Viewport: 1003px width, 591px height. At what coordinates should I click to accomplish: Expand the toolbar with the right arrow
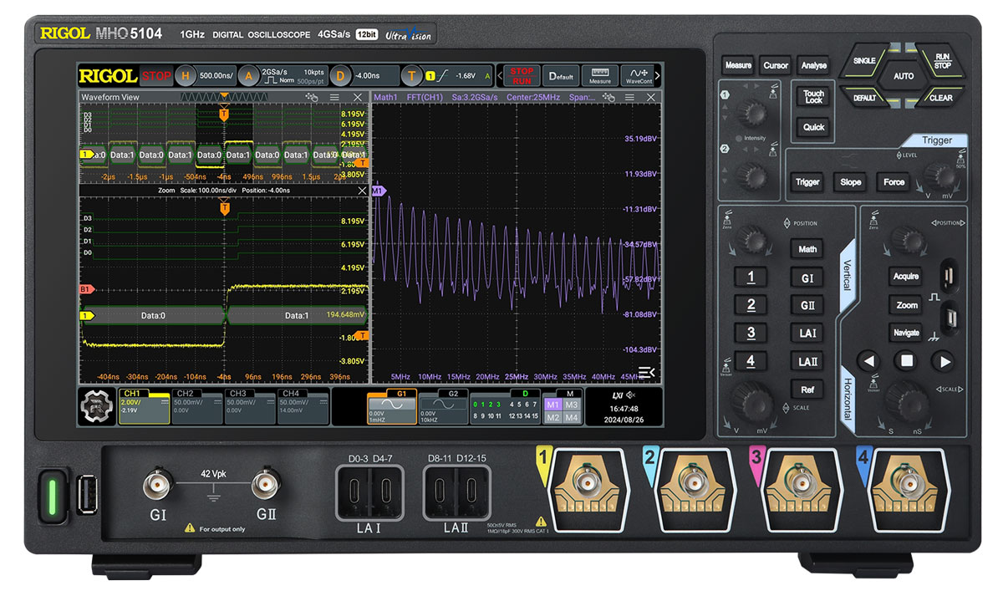[x=658, y=76]
